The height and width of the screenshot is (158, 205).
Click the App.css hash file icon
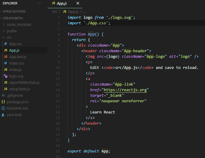pos(6,44)
